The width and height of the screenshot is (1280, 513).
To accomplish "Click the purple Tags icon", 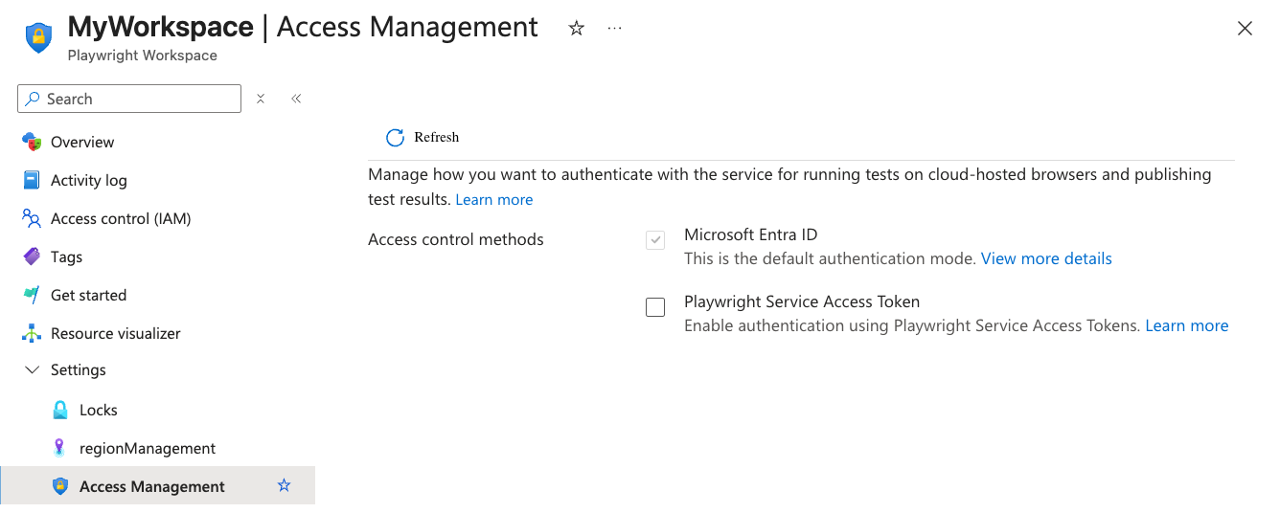I will coord(32,256).
